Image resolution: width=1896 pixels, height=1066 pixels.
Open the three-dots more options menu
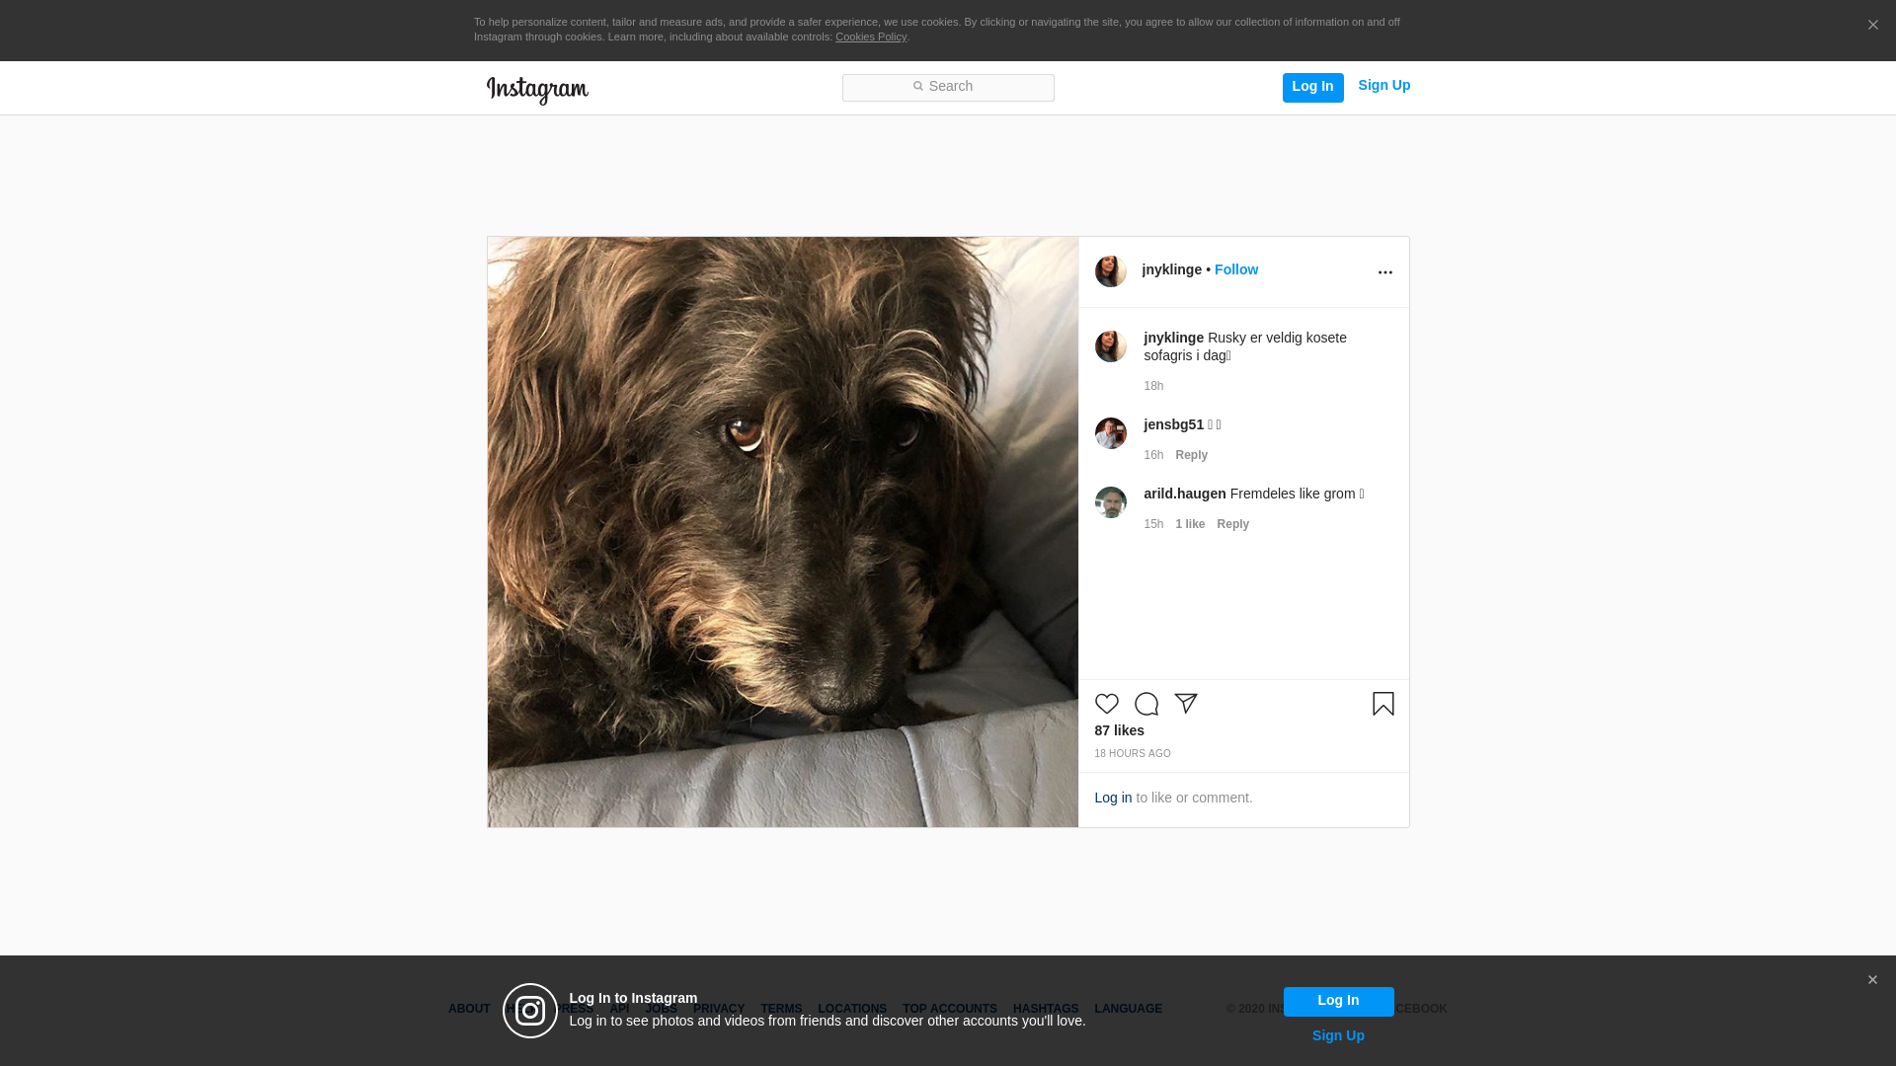1384,272
